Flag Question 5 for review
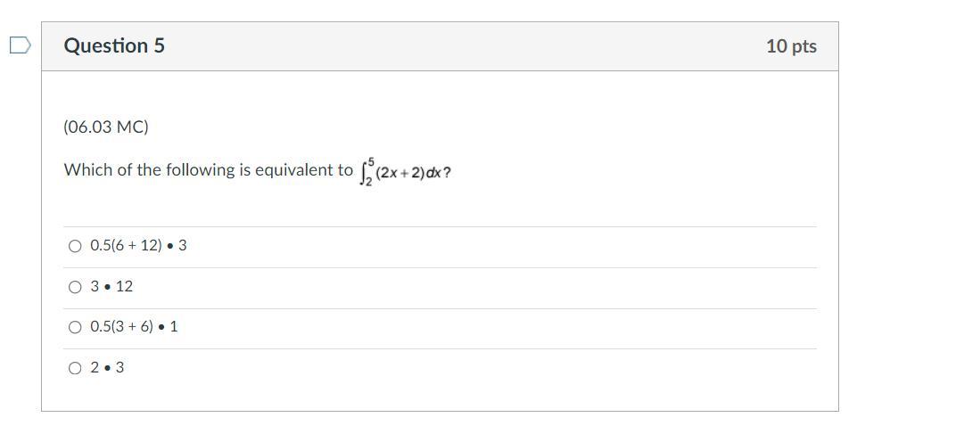The image size is (964, 442). point(20,45)
